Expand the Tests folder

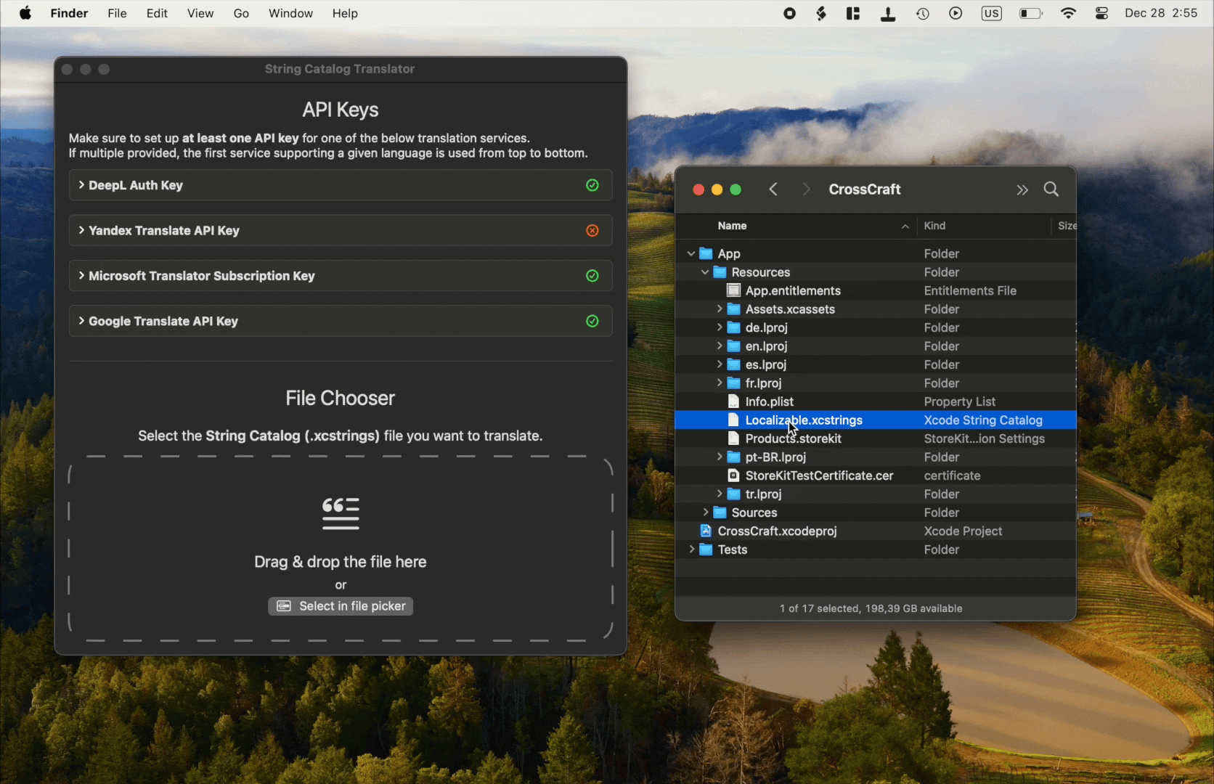click(x=691, y=550)
